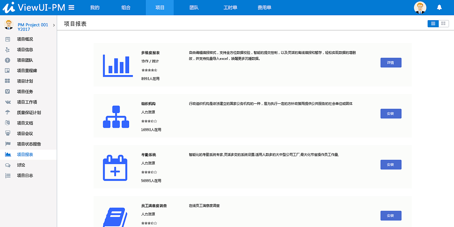Click the 项目团队 sidebar icon
The image size is (454, 227).
[8, 60]
